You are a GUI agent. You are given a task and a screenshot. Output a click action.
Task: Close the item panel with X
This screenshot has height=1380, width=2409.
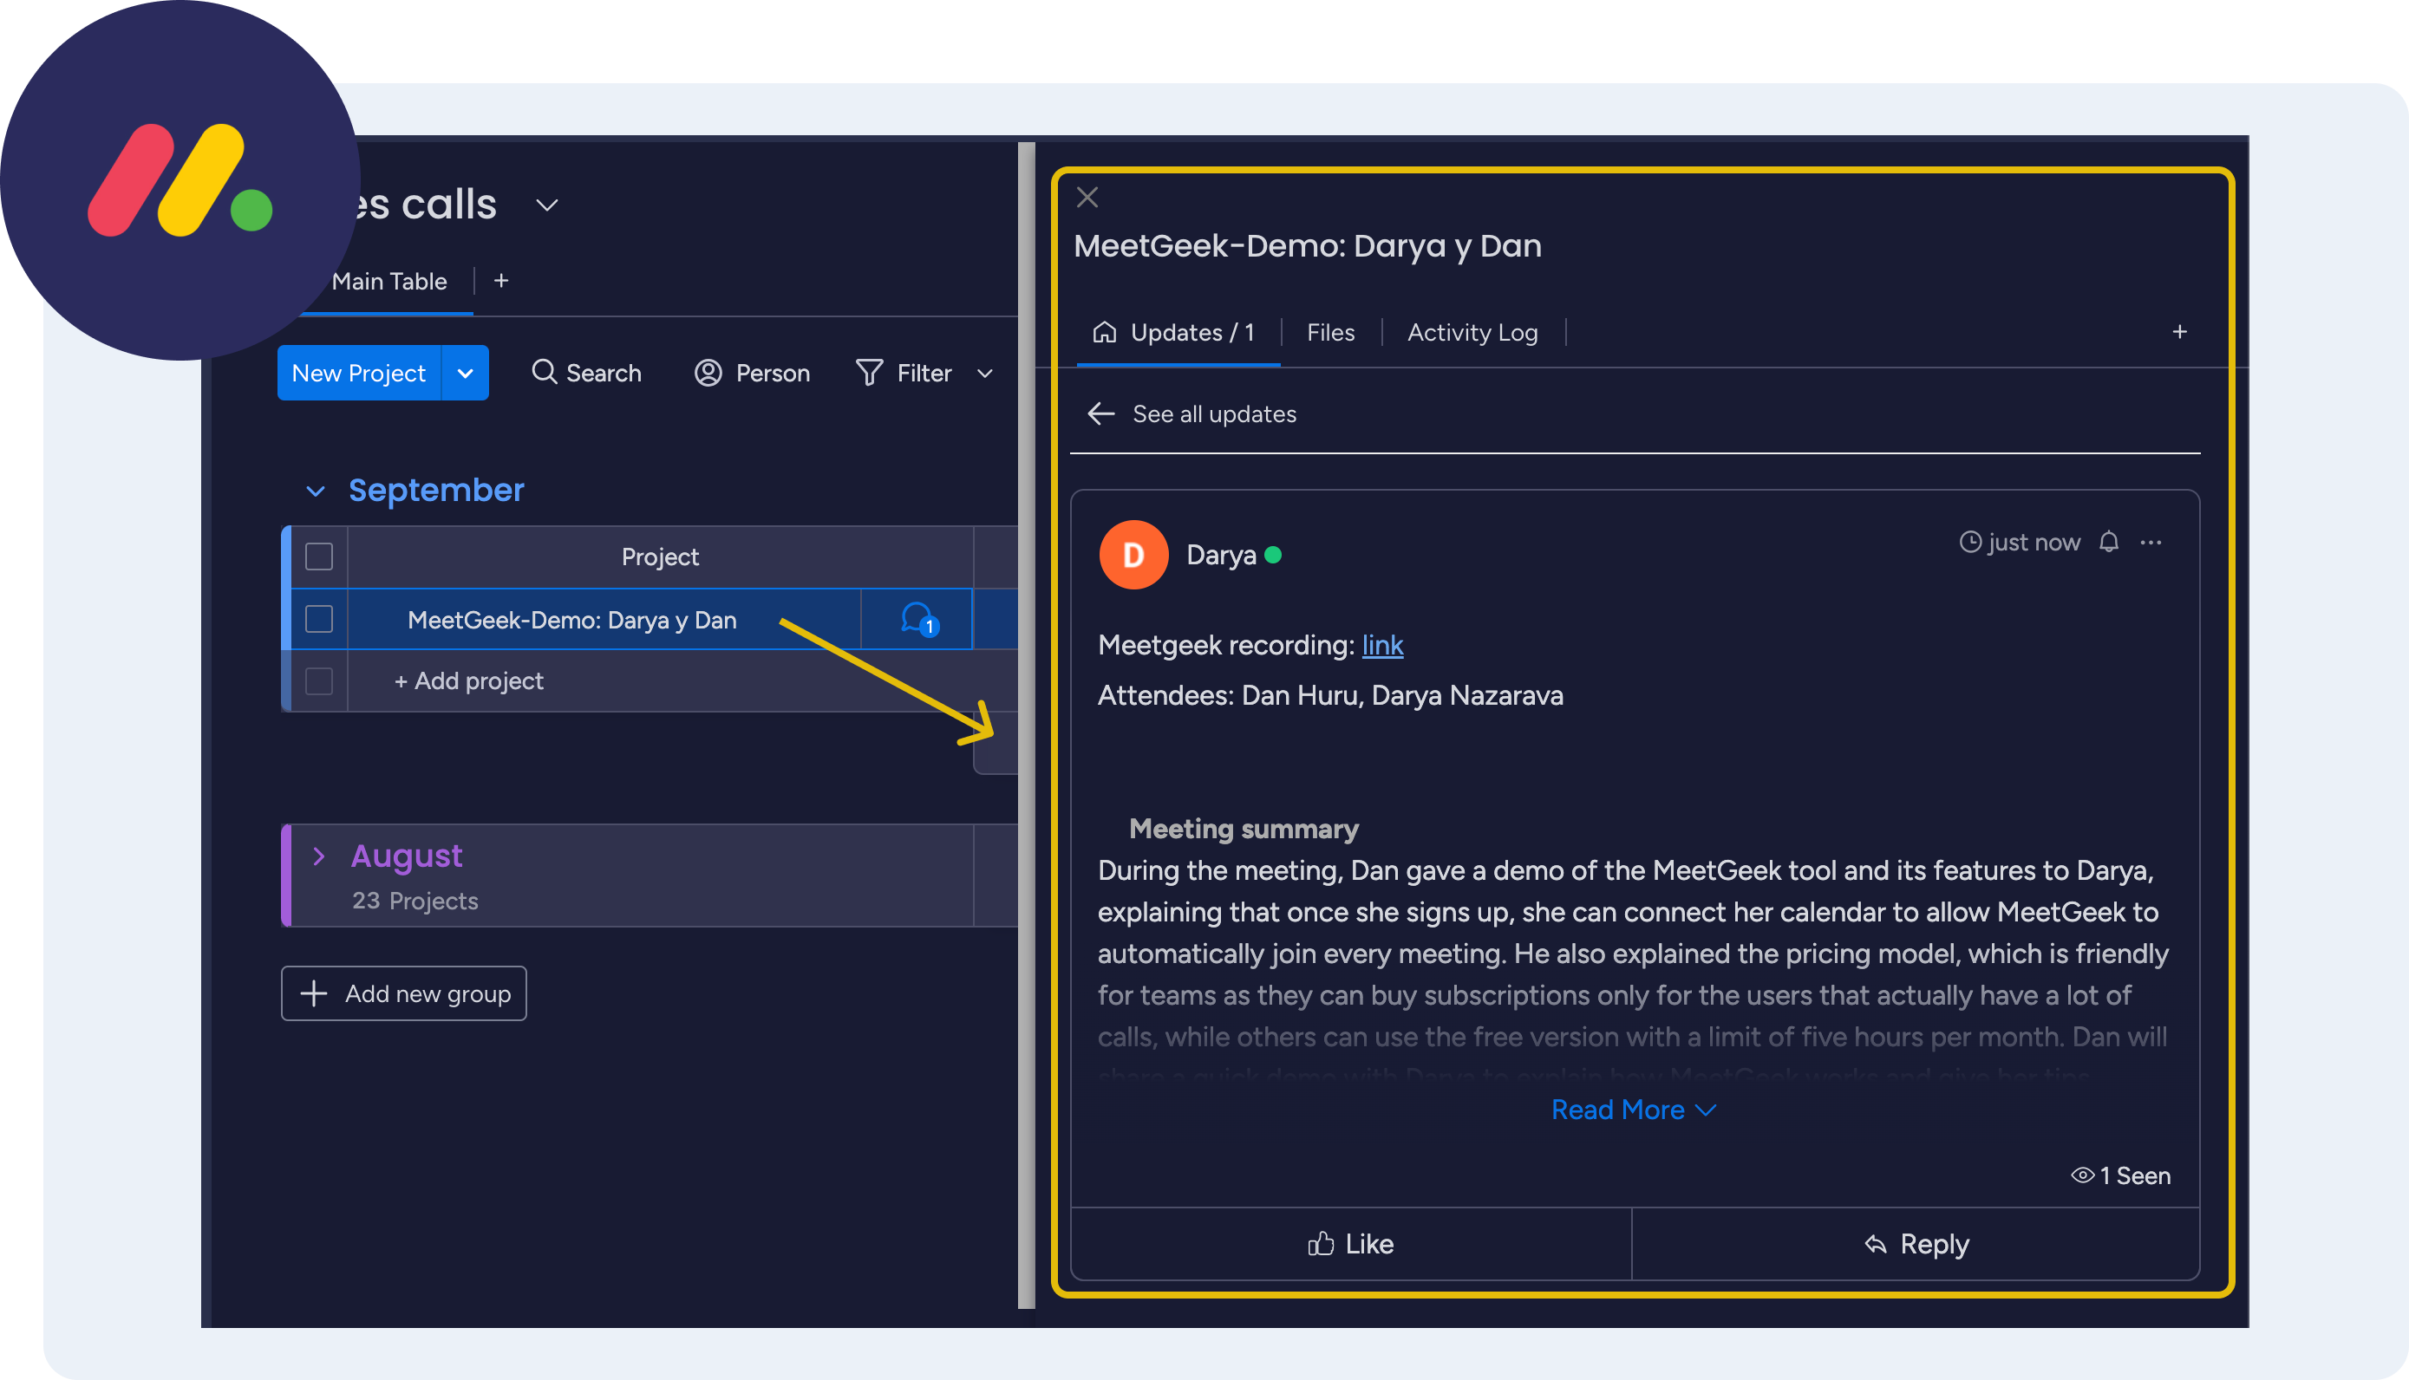tap(1087, 197)
